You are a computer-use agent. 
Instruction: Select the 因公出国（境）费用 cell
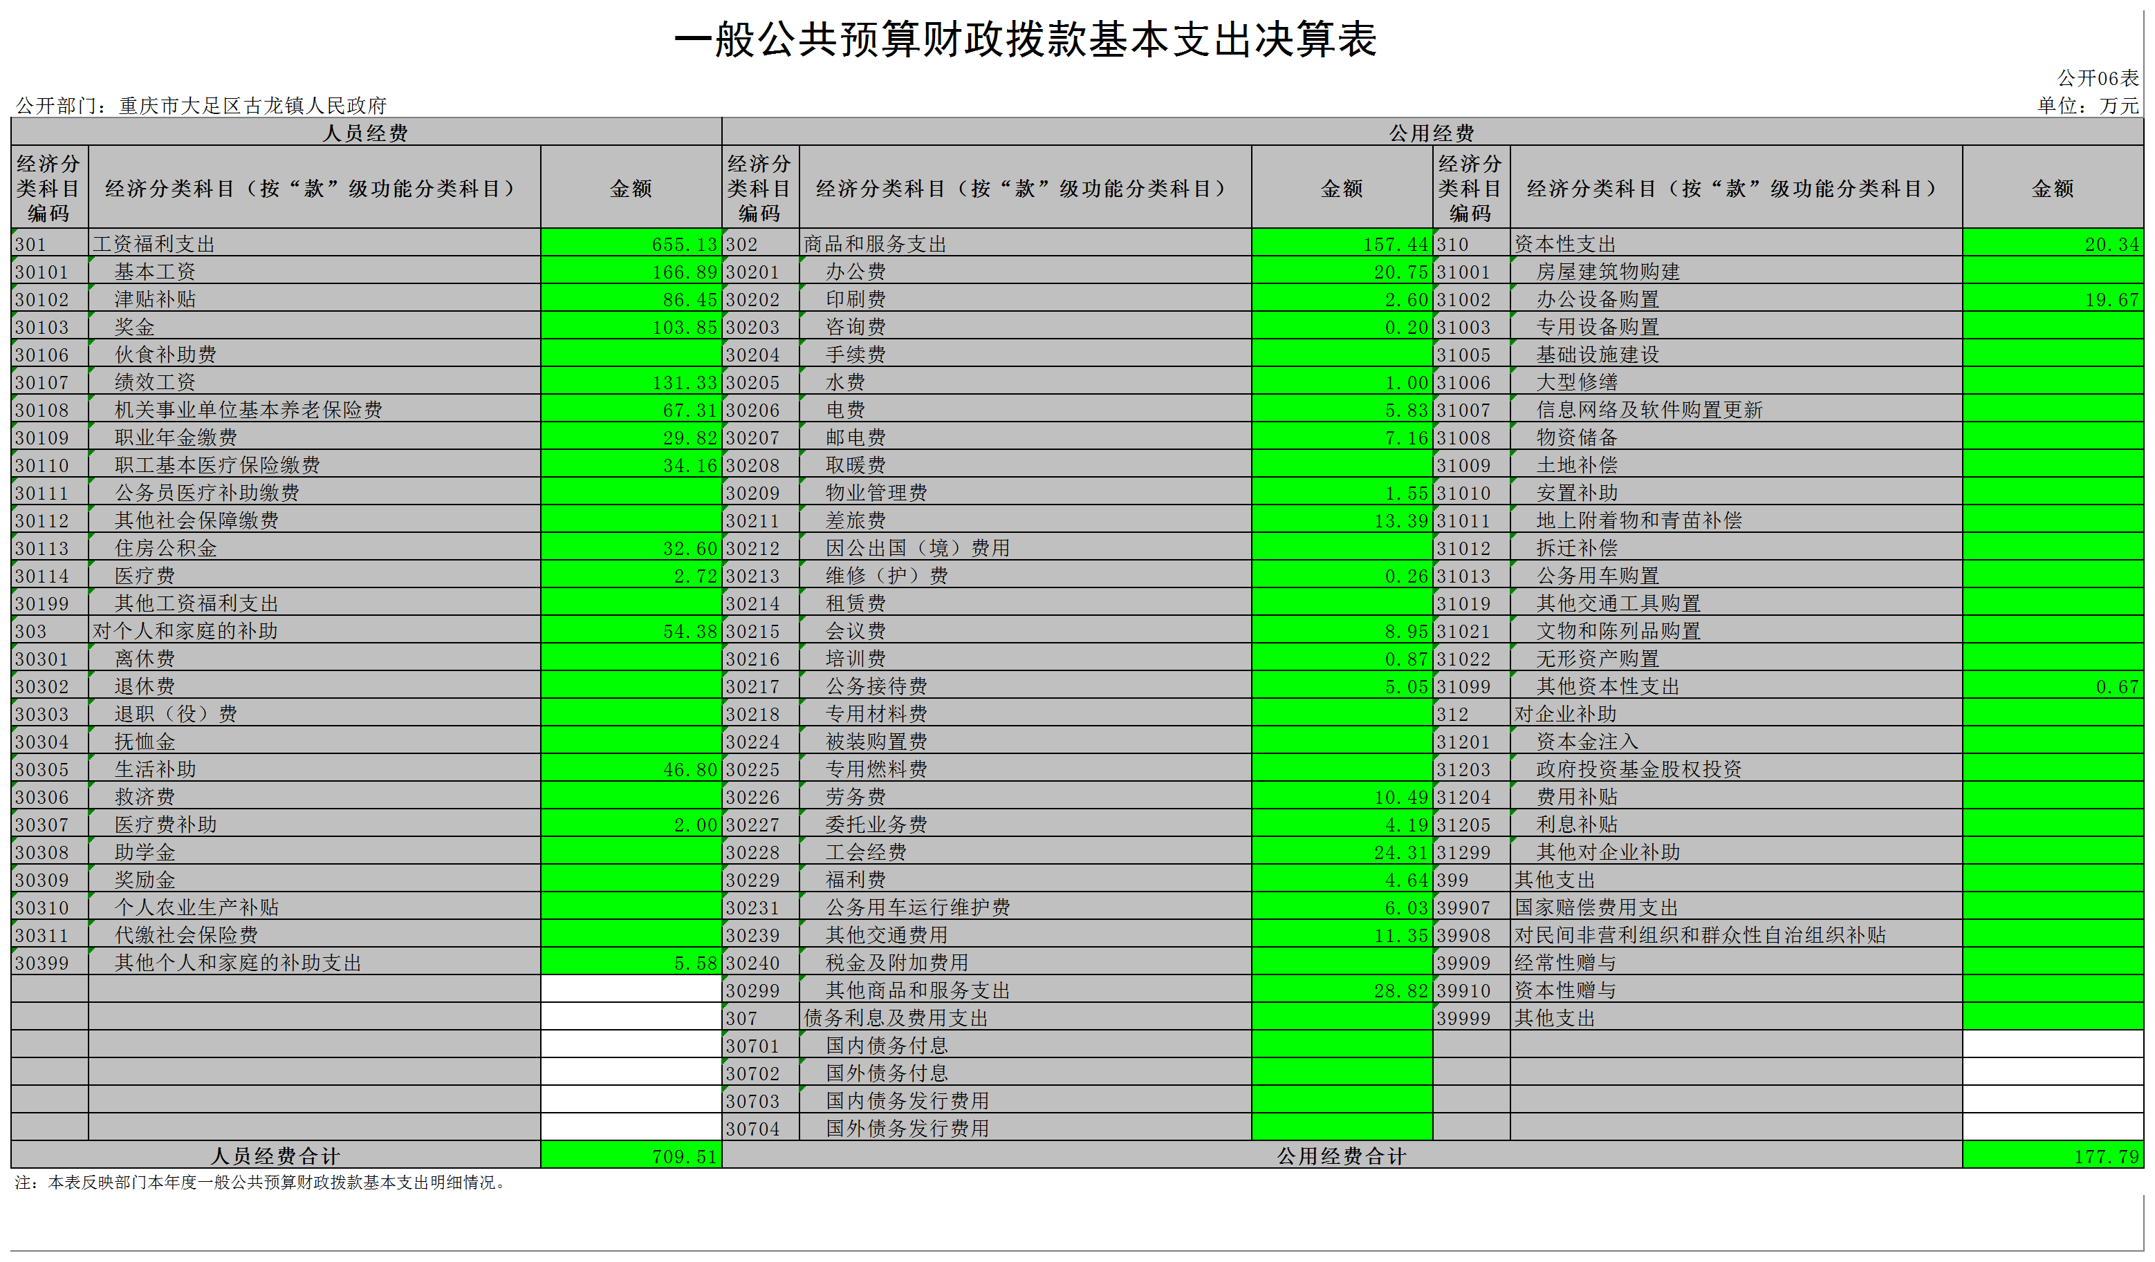pyautogui.click(x=1026, y=547)
